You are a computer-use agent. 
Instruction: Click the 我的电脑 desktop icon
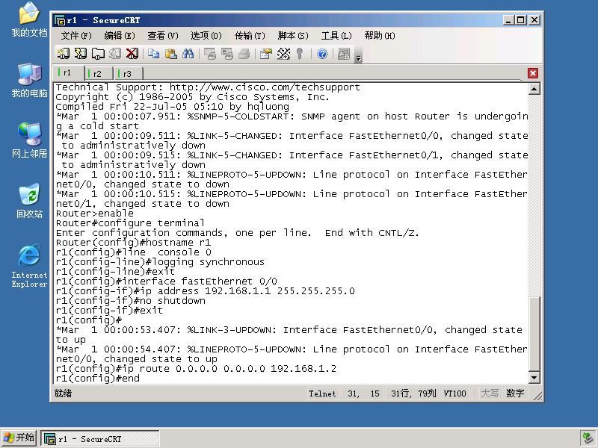click(x=29, y=80)
